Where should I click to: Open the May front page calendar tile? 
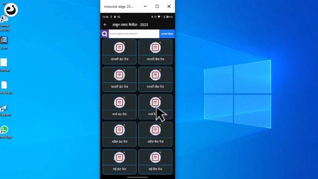119,162
